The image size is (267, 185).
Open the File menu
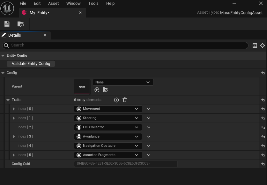click(23, 4)
